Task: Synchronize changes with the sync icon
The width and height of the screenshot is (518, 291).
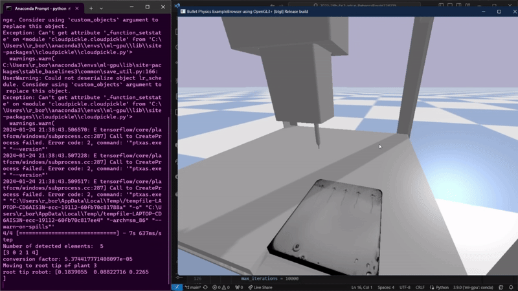Action: point(205,287)
